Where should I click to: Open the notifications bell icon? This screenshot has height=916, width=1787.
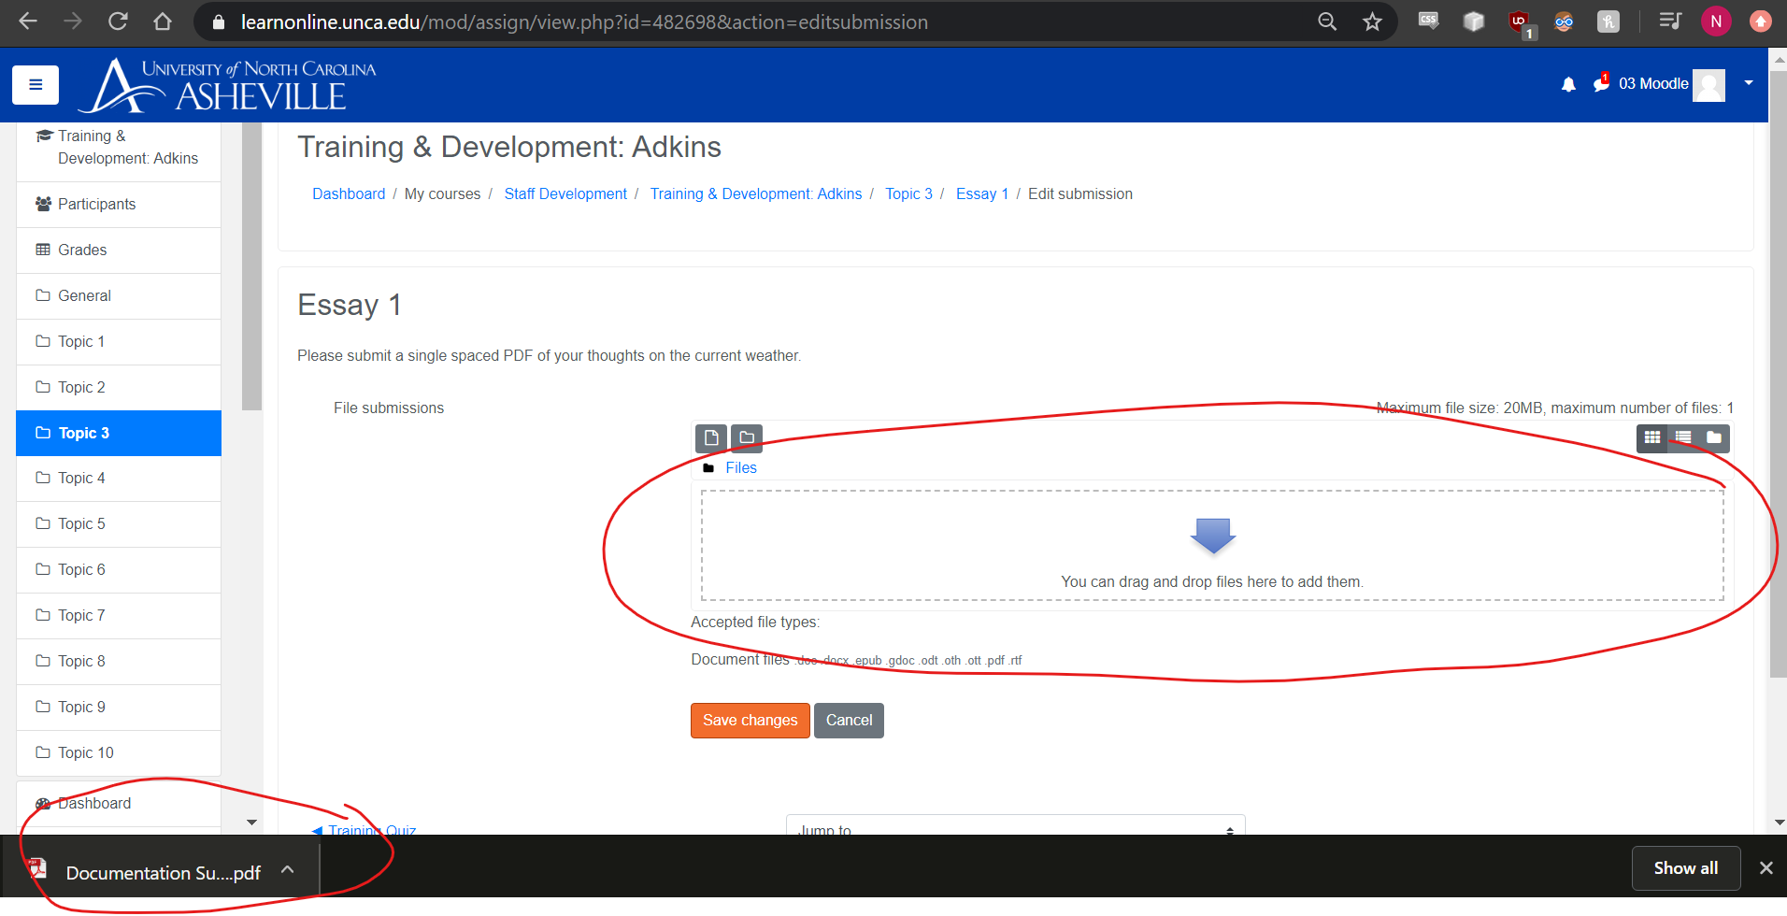1568,84
